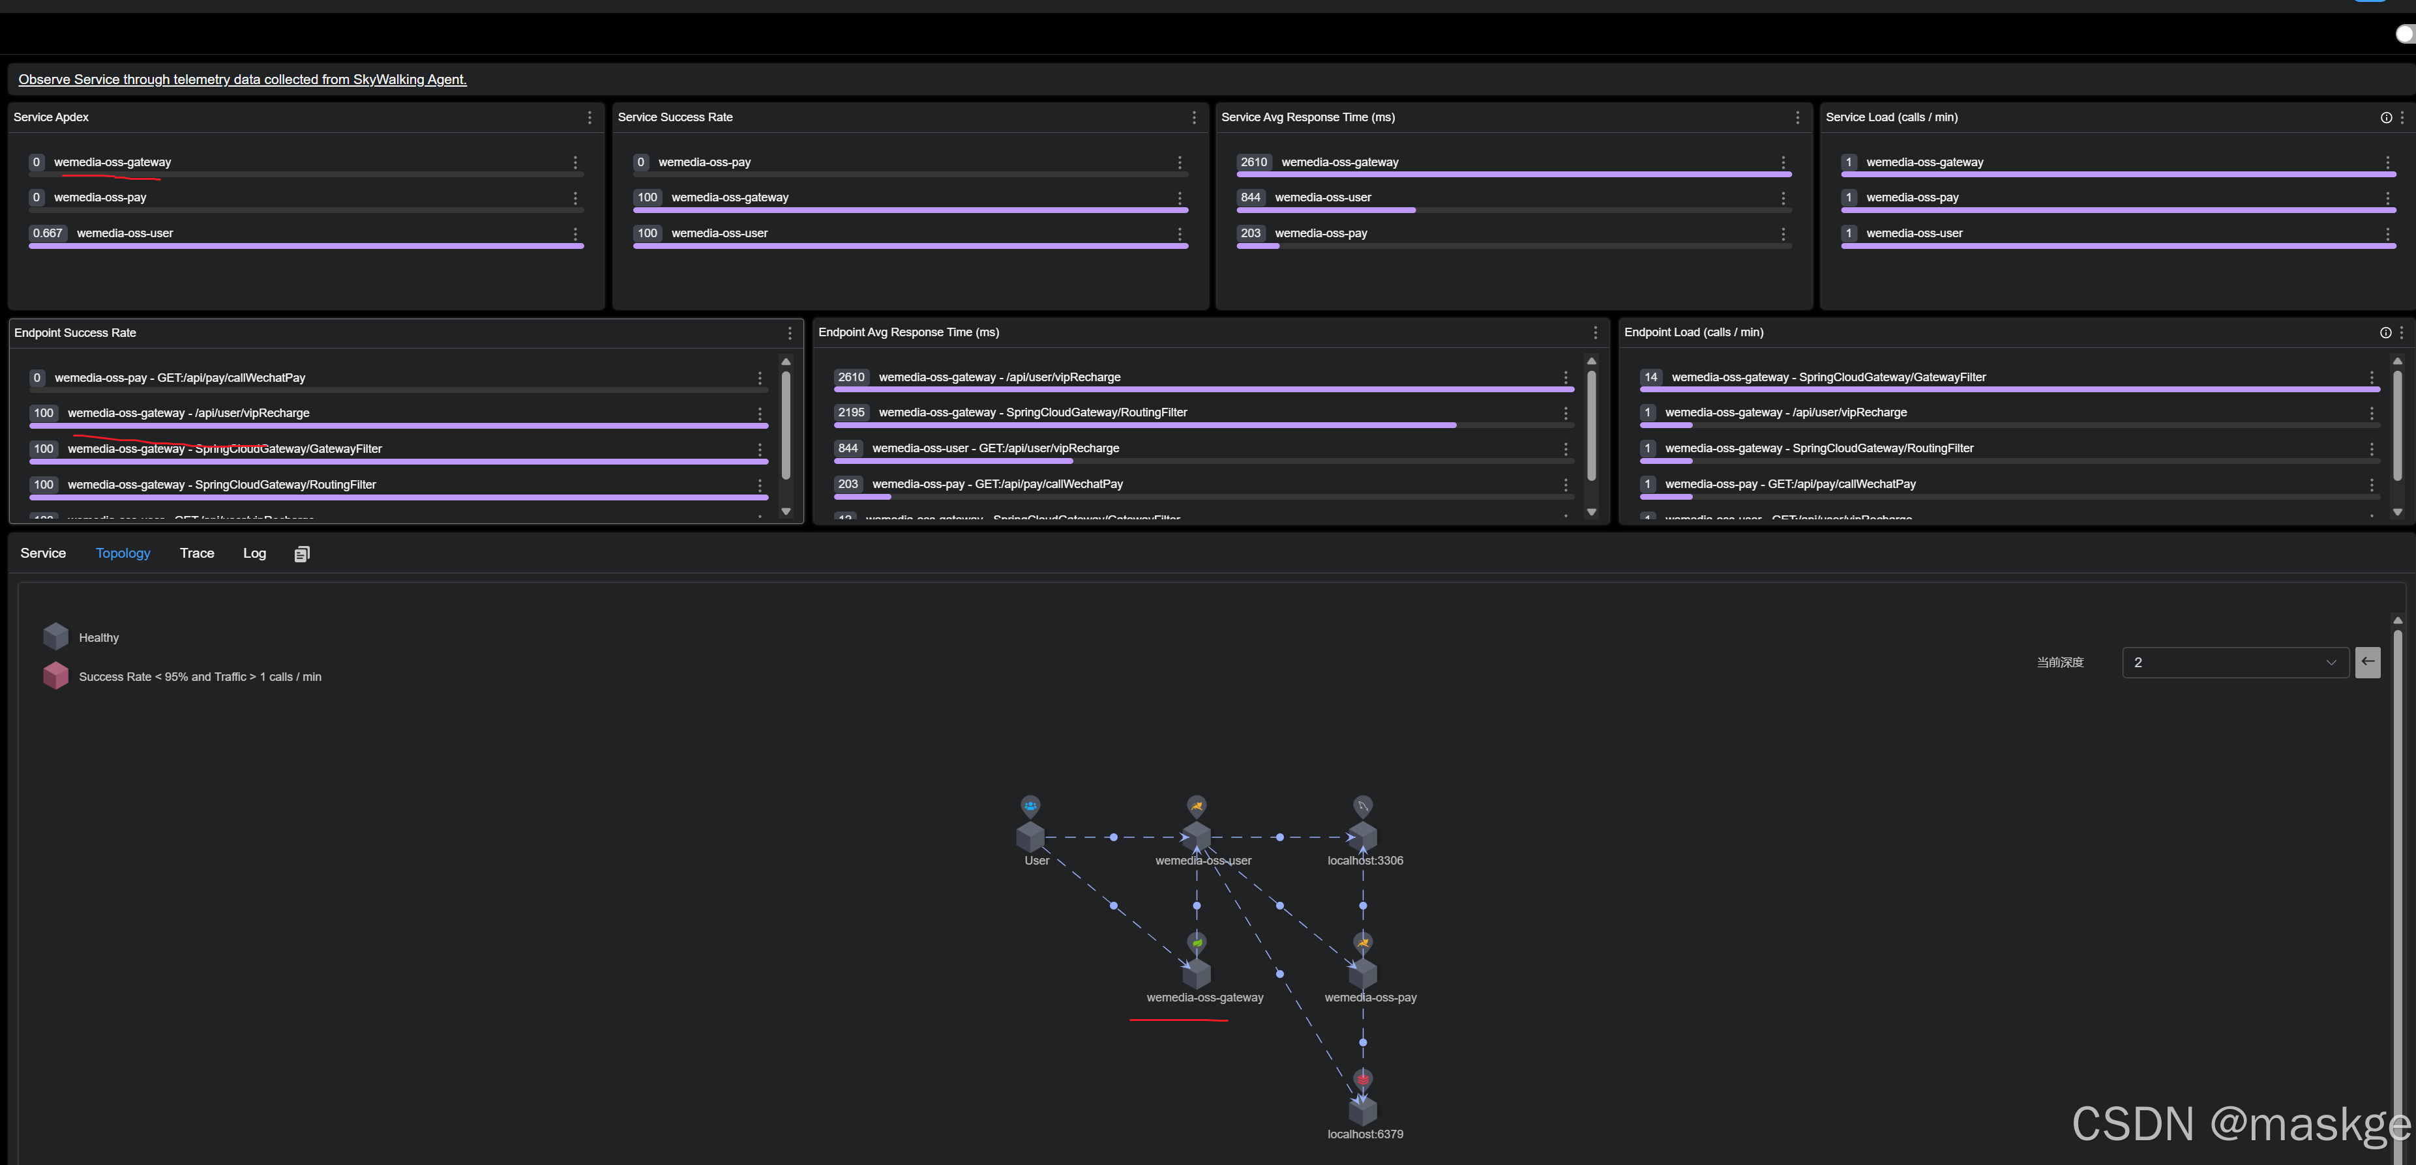2416x1165 pixels.
Task: Click the localhost:3306 database node
Action: pyautogui.click(x=1363, y=836)
